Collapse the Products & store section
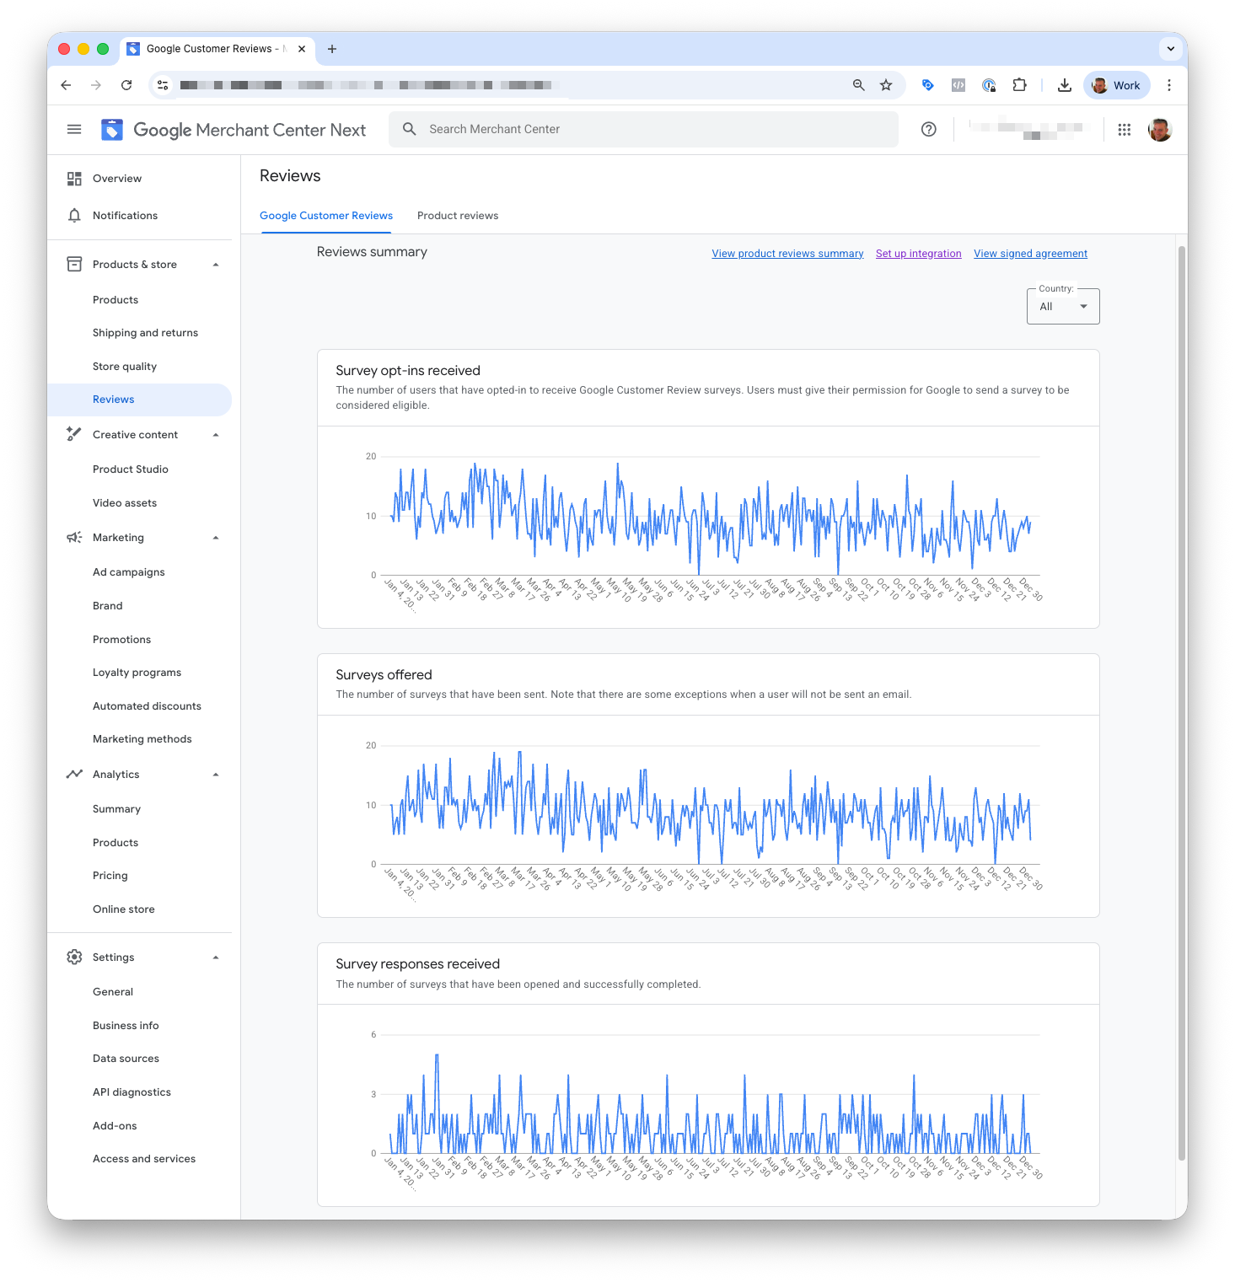1235x1282 pixels. pyautogui.click(x=216, y=265)
